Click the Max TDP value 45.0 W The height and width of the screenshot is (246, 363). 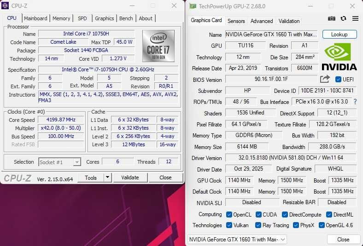[124, 42]
